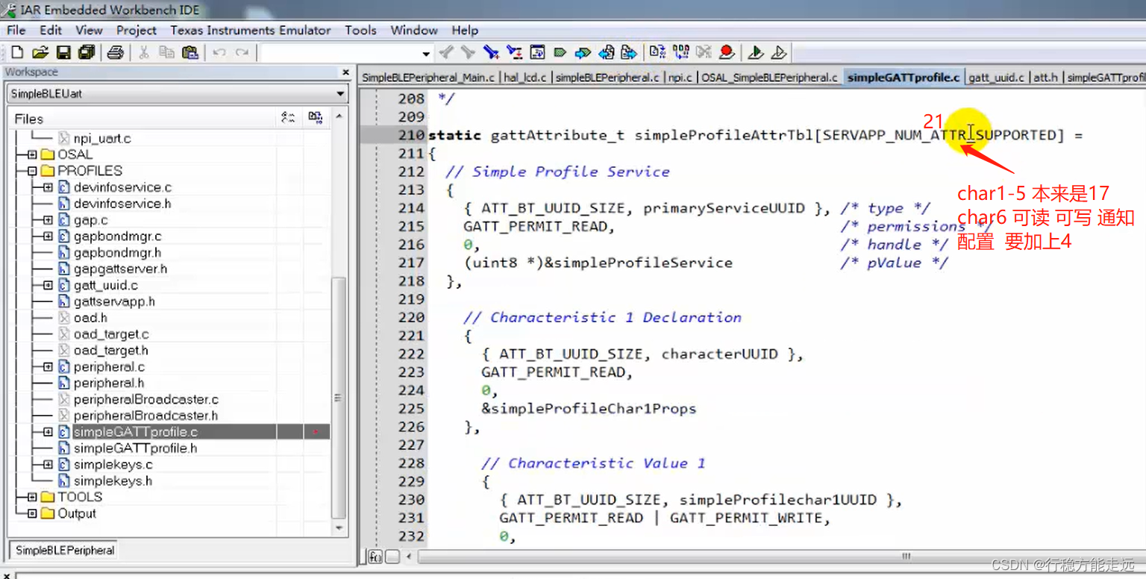1146x579 pixels.
Task: Select peripheralBroadcaster.c in the file tree
Action: click(146, 399)
